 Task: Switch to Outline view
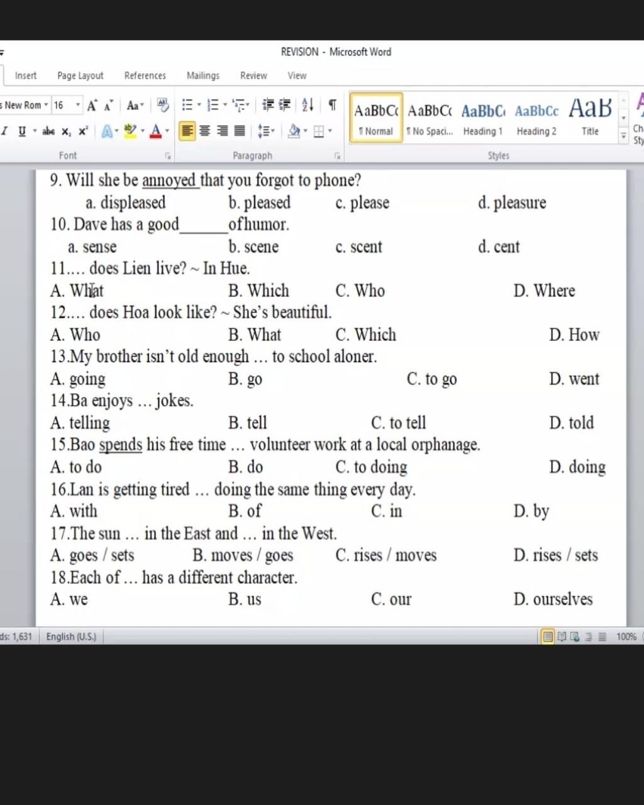coord(589,636)
